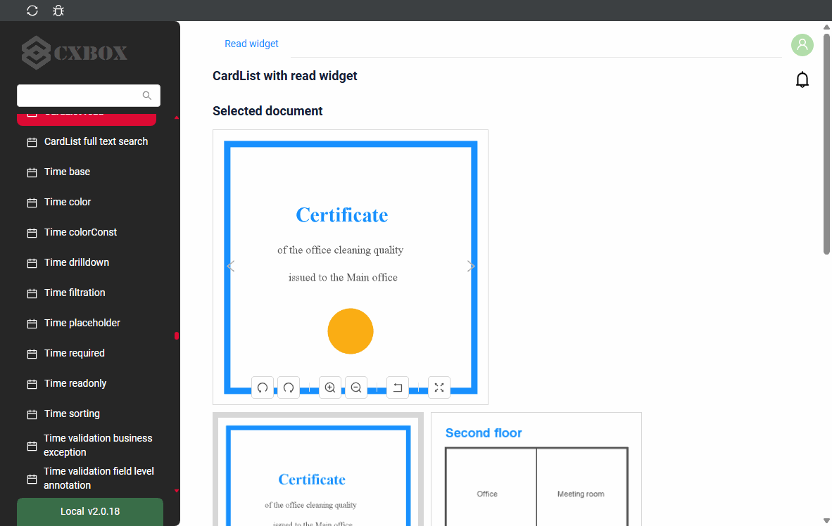The height and width of the screenshot is (526, 832).
Task: Click the calendar icon beside Time sorting
Action: (x=32, y=414)
